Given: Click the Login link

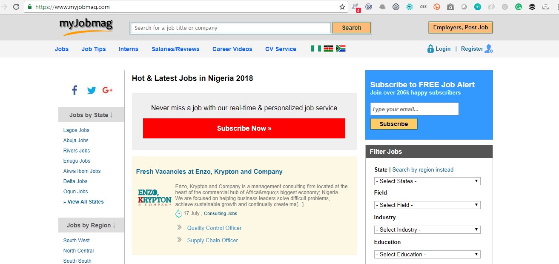Looking at the screenshot, I should point(443,49).
